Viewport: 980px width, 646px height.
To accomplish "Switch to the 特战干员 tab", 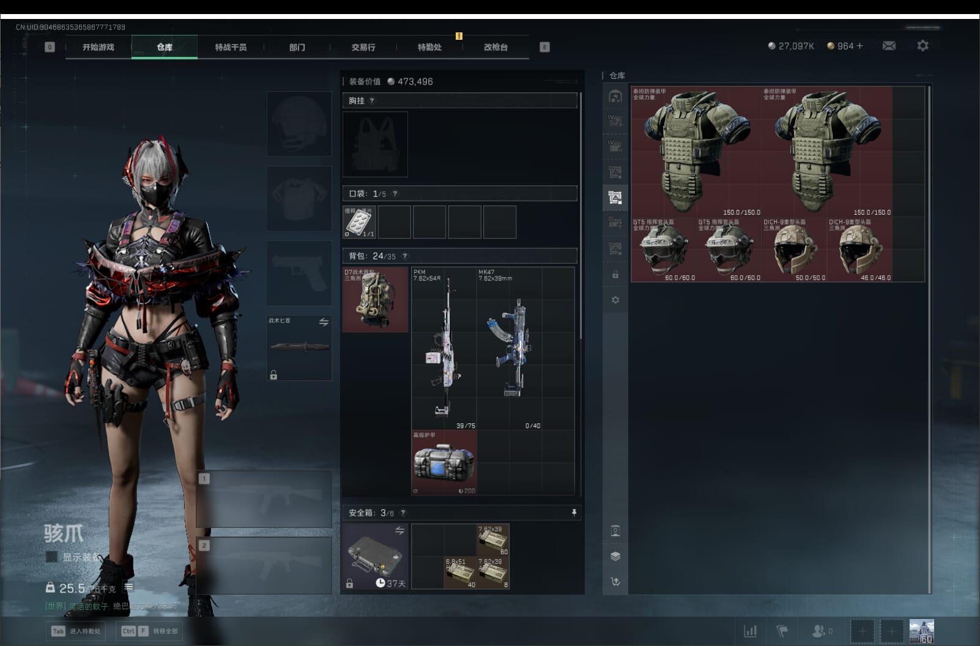I will [x=231, y=47].
